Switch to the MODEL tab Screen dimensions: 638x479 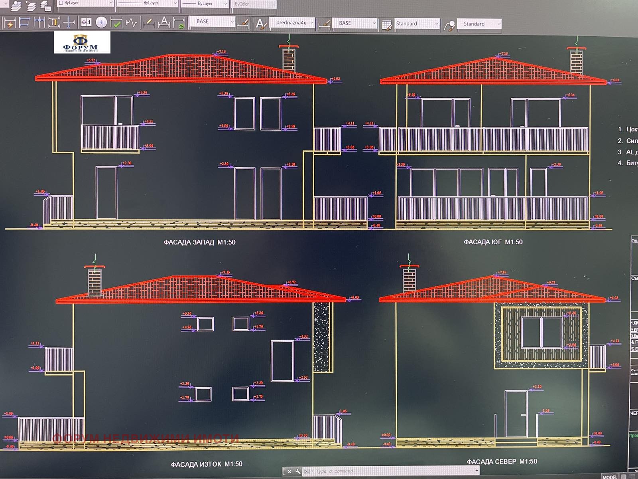tap(610, 477)
